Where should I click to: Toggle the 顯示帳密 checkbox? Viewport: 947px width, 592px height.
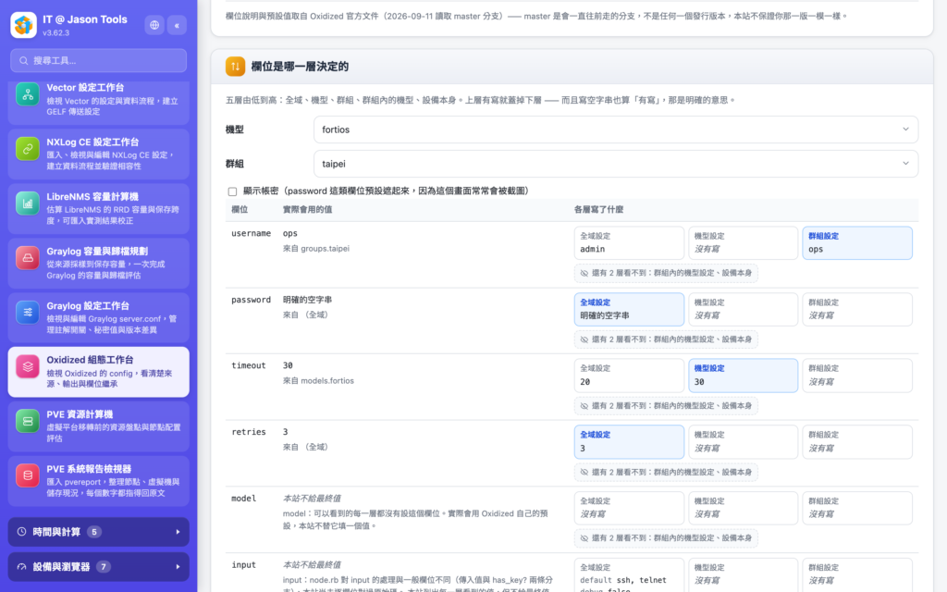point(232,191)
